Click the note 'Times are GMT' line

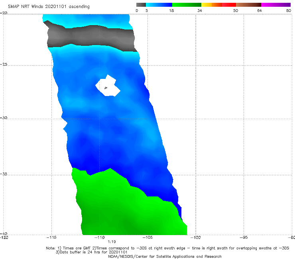(x=167, y=248)
